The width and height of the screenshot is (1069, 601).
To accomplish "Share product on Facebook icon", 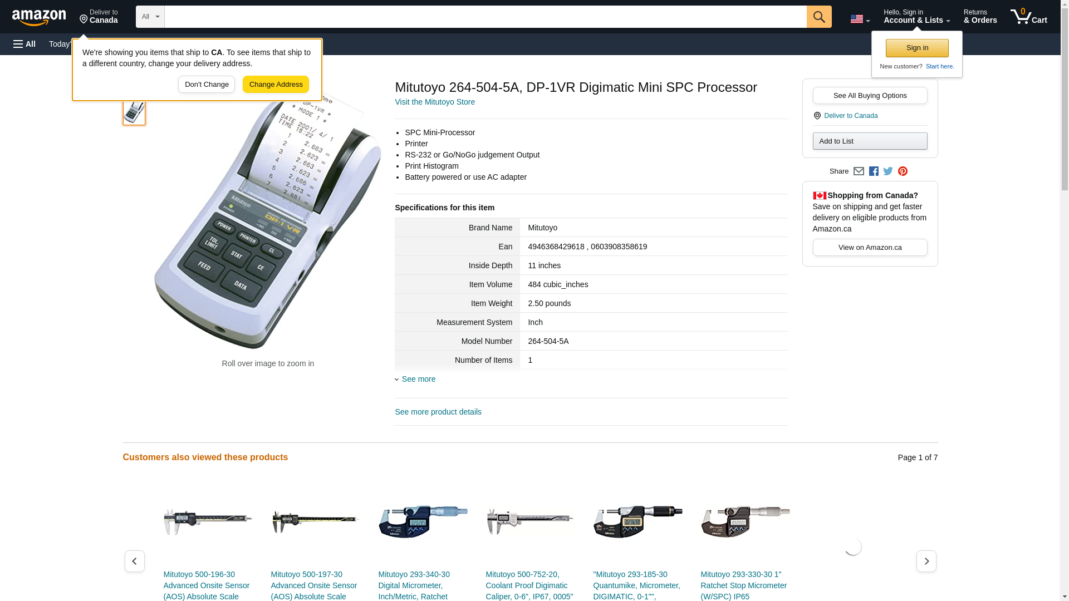I will click(x=874, y=171).
